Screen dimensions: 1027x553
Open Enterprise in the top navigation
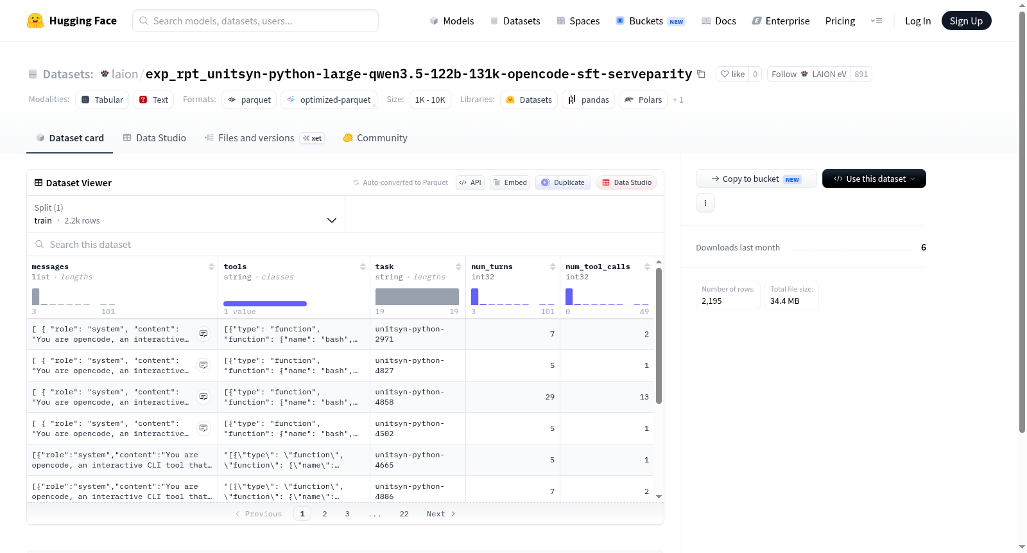[x=781, y=21]
